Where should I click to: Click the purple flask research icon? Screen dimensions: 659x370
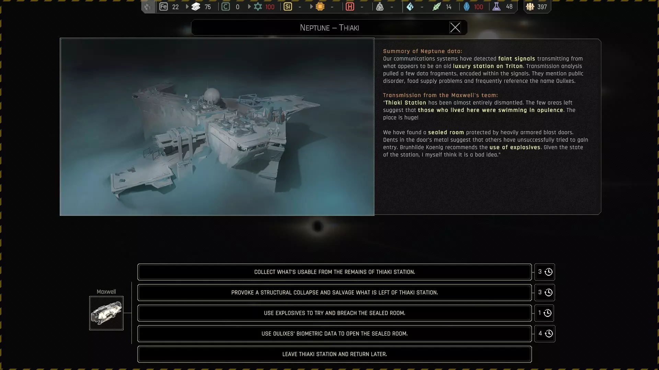click(x=496, y=7)
